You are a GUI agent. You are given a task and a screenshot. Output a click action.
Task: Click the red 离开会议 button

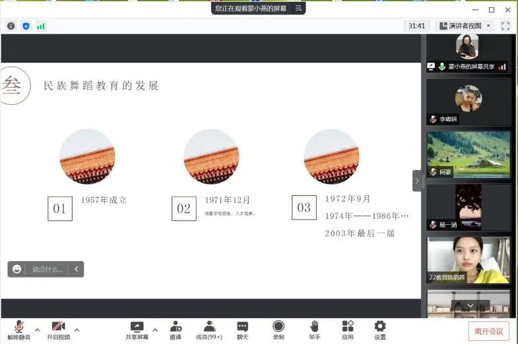click(x=488, y=331)
